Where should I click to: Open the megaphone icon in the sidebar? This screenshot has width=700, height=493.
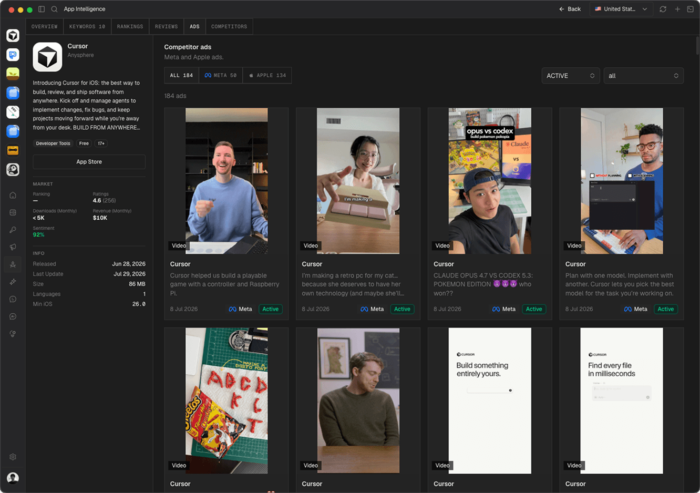point(13,247)
